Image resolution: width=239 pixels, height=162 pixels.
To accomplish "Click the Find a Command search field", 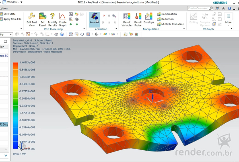I will point(199,9).
